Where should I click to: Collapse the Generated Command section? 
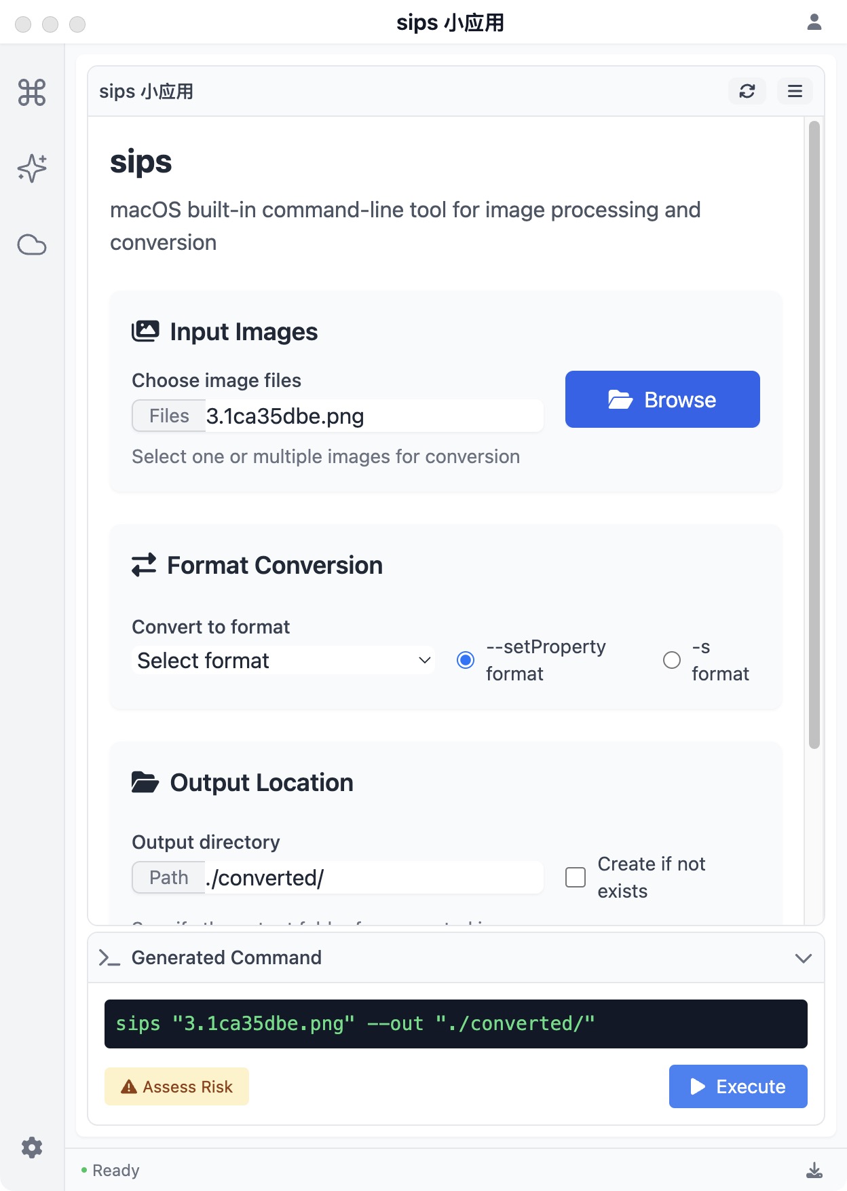(x=804, y=958)
